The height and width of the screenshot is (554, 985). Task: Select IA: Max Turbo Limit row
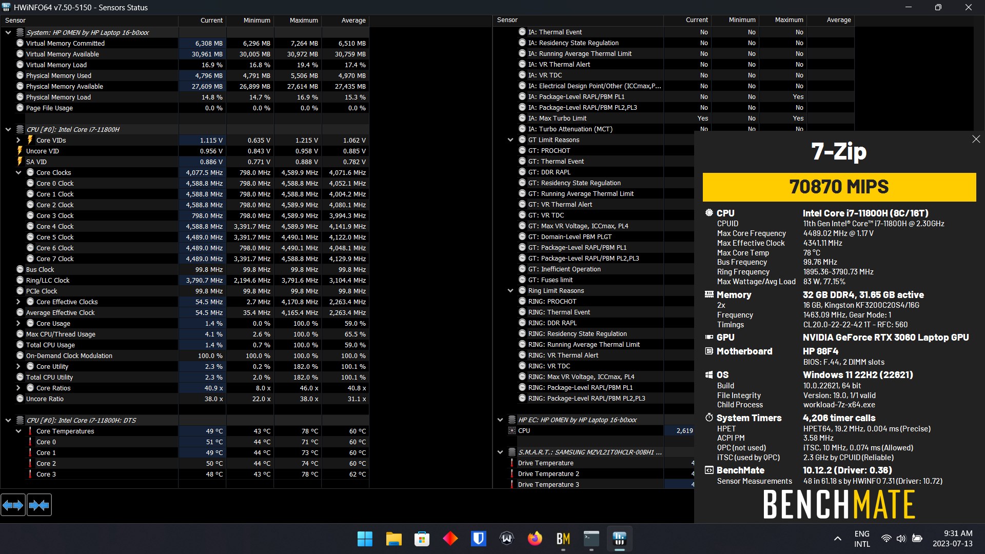(674, 118)
